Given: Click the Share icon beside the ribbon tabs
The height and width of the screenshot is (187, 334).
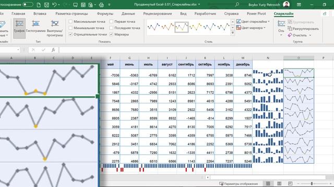Looking at the screenshot, I should click(x=325, y=14).
